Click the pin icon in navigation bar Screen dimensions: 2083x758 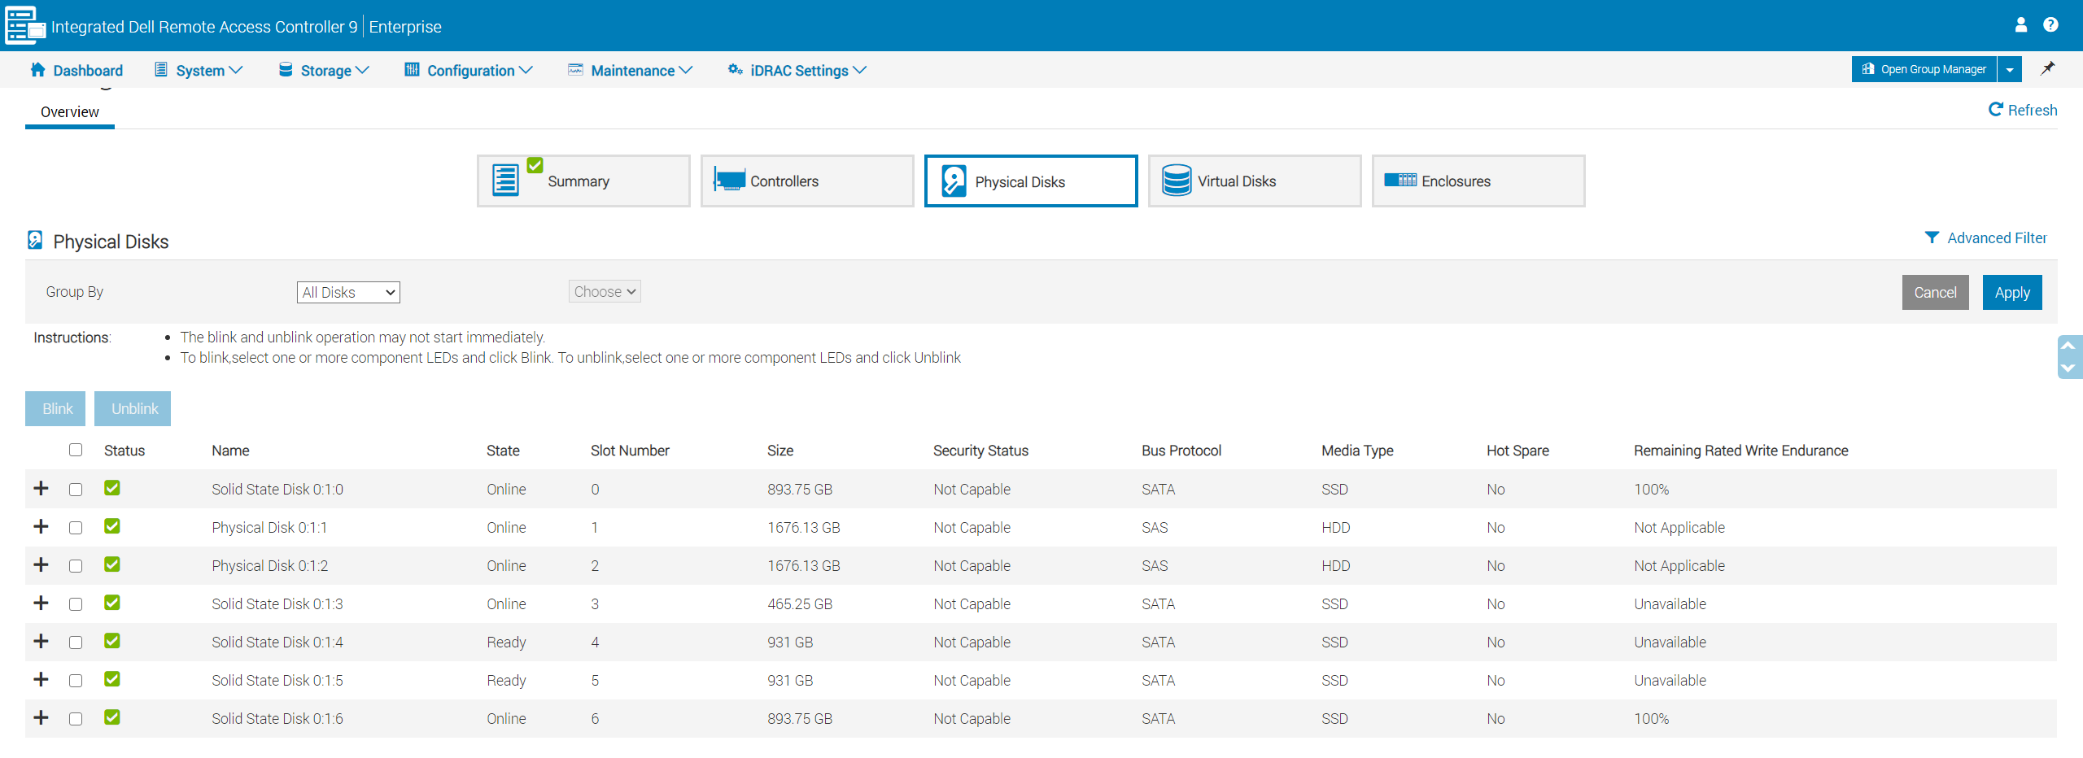point(2047,68)
